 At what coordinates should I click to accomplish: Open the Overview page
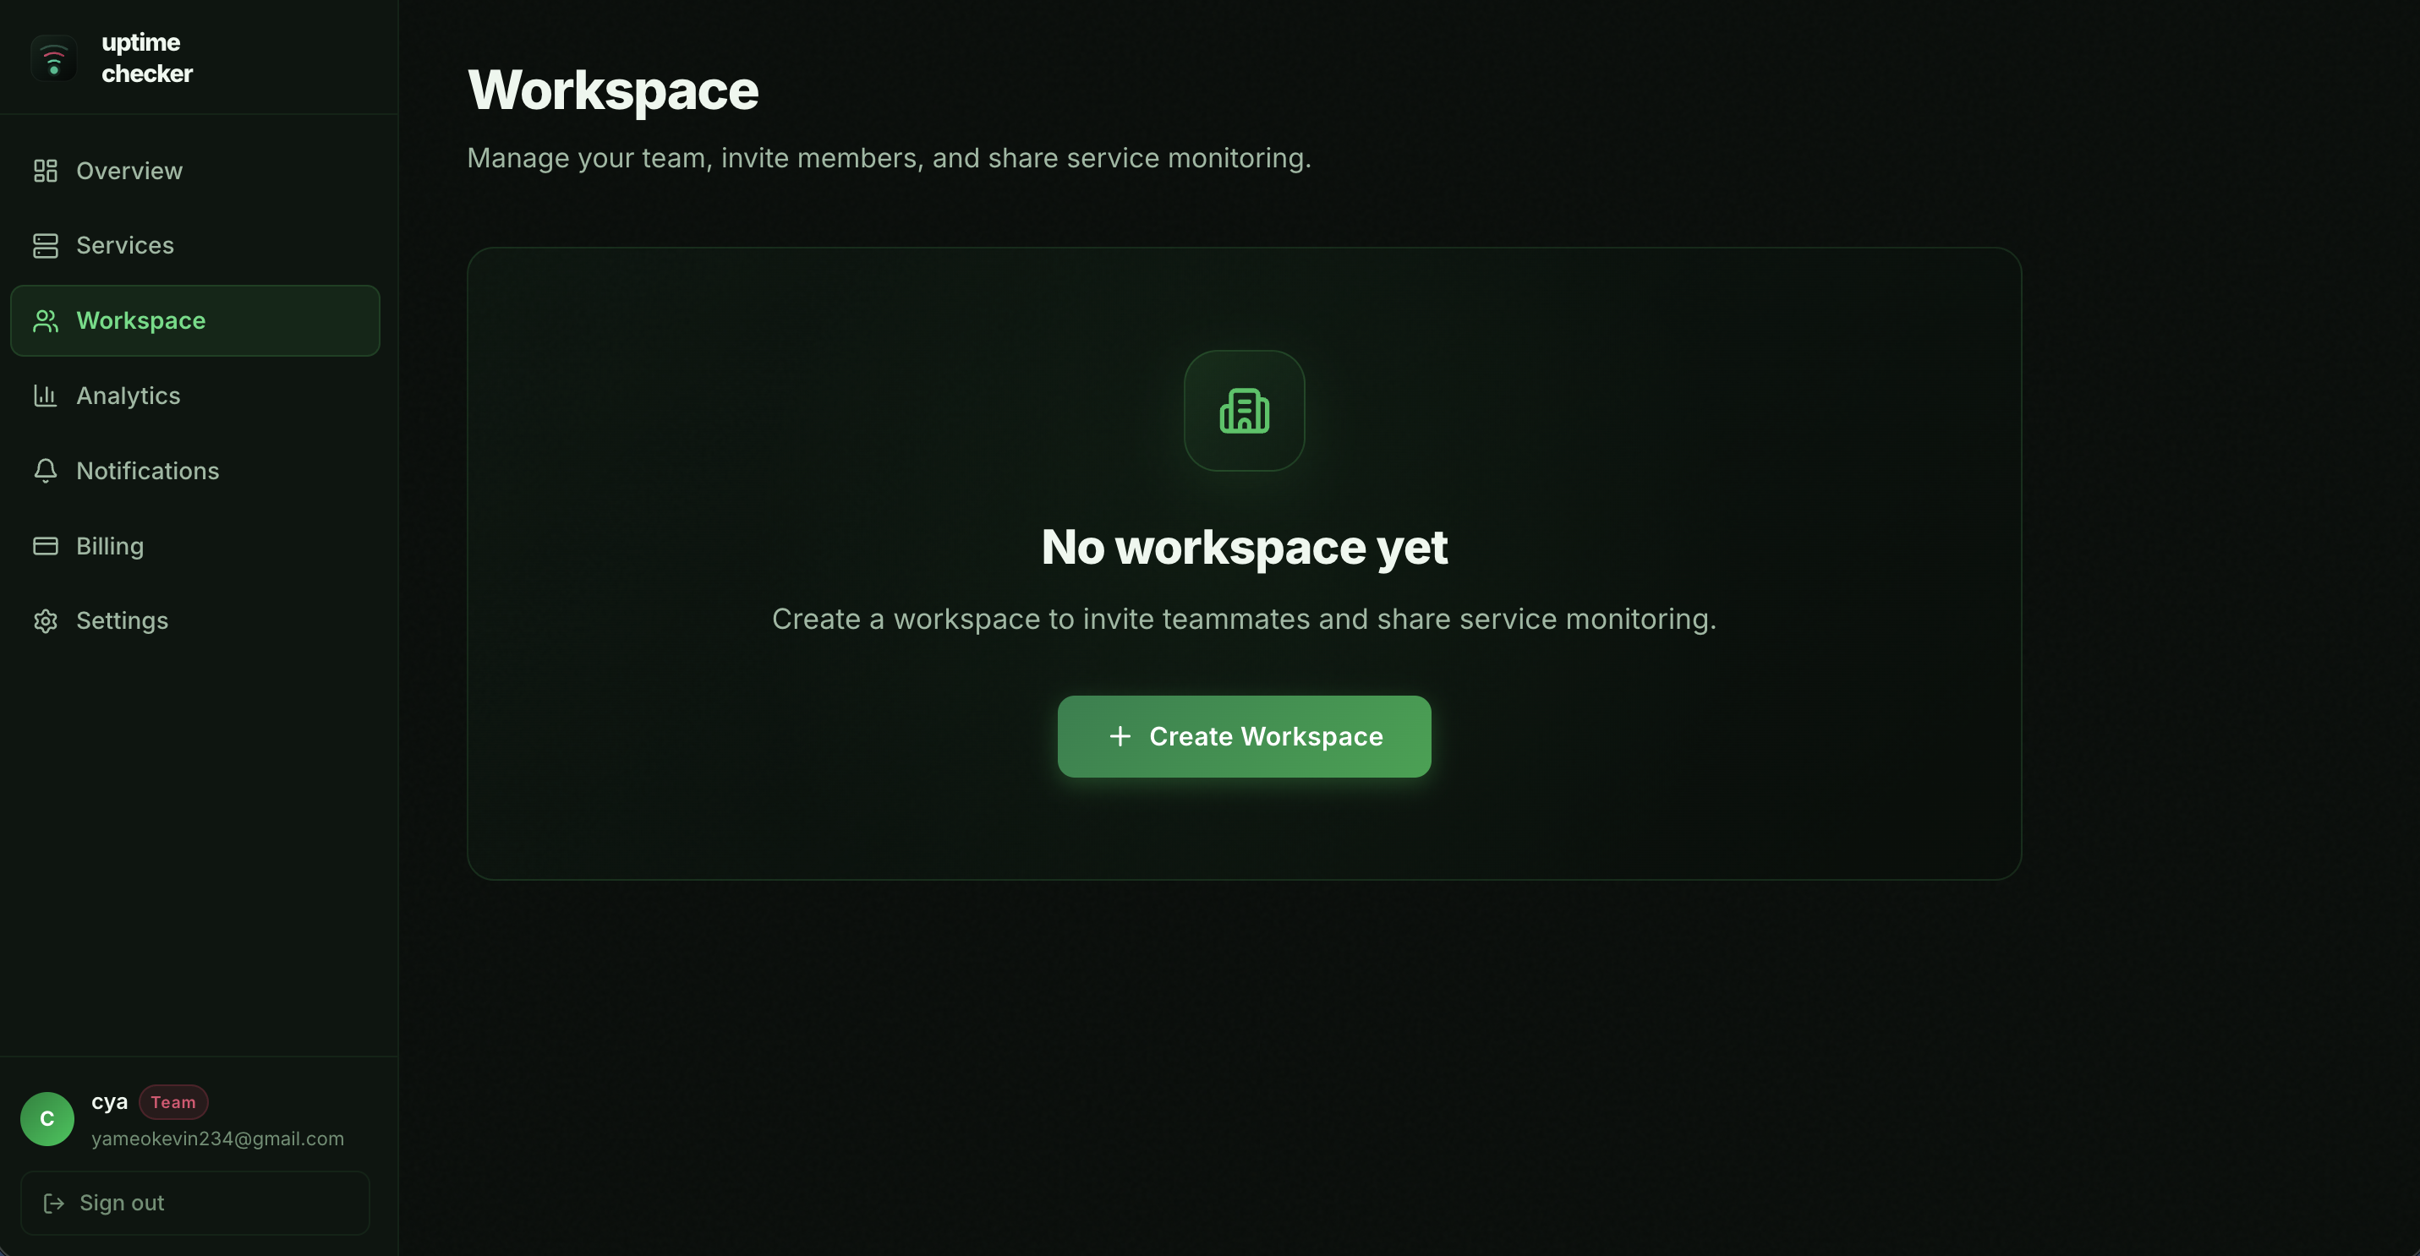195,171
